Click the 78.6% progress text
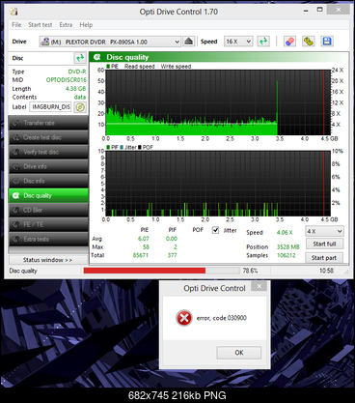 point(250,271)
